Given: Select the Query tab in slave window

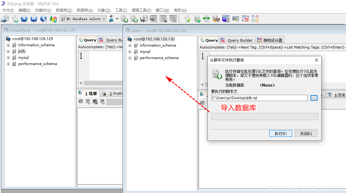Looking at the screenshot, I should pos(208,40).
